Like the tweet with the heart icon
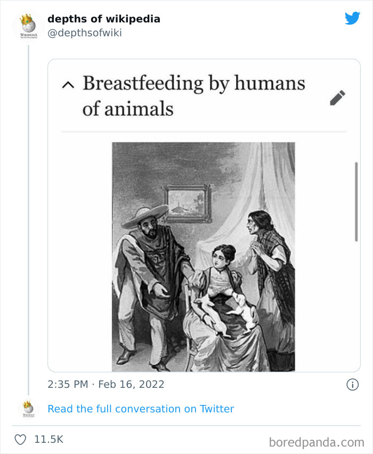The image size is (373, 454). point(20,440)
